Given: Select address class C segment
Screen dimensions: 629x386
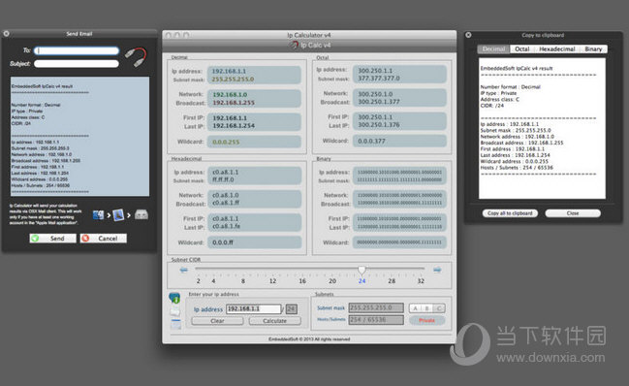Looking at the screenshot, I should click(439, 308).
